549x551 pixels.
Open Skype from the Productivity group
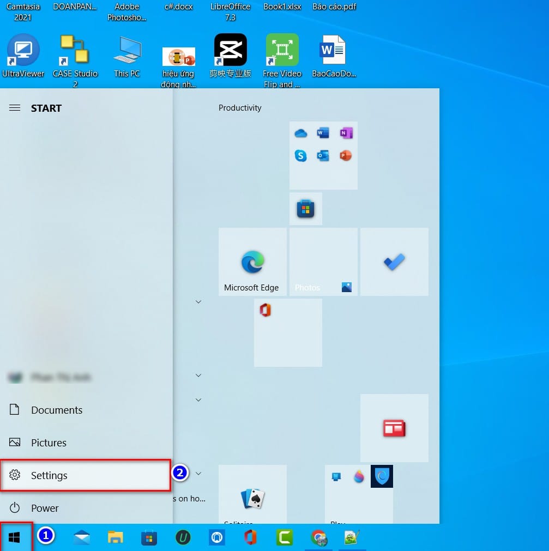300,155
